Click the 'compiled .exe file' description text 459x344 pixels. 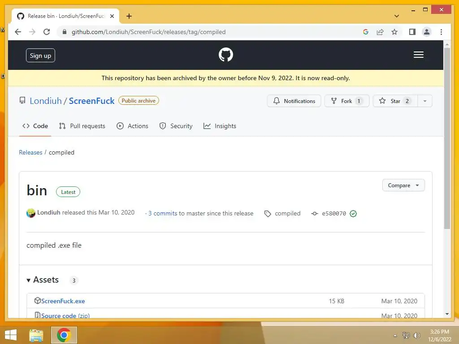tap(54, 245)
